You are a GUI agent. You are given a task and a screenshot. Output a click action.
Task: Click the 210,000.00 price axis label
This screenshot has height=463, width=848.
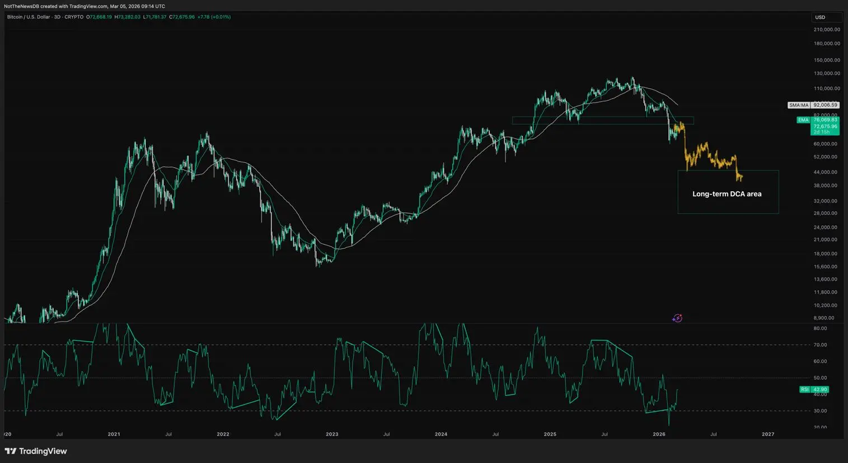[x=827, y=30]
